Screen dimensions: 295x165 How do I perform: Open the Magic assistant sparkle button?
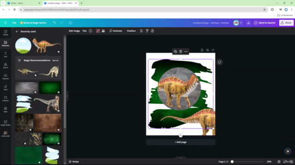[x=288, y=151]
